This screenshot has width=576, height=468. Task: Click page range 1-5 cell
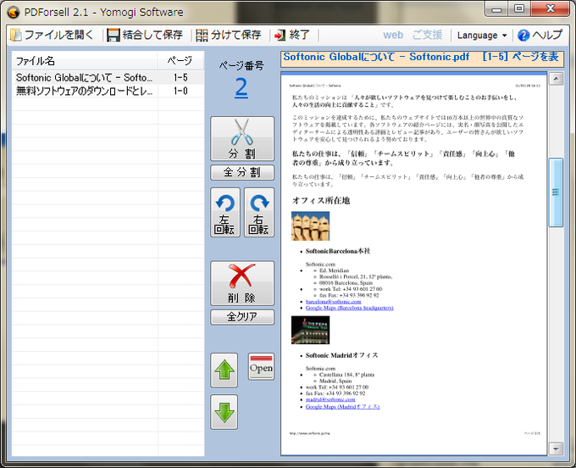(x=180, y=77)
